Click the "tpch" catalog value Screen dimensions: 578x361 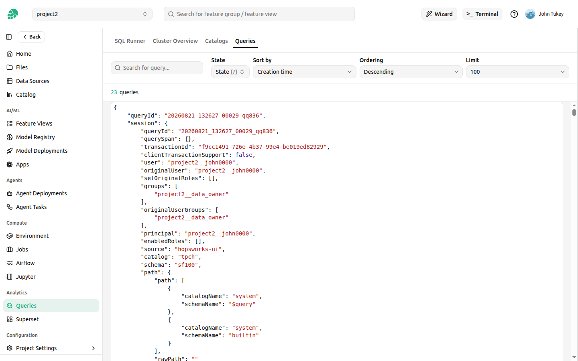point(188,257)
